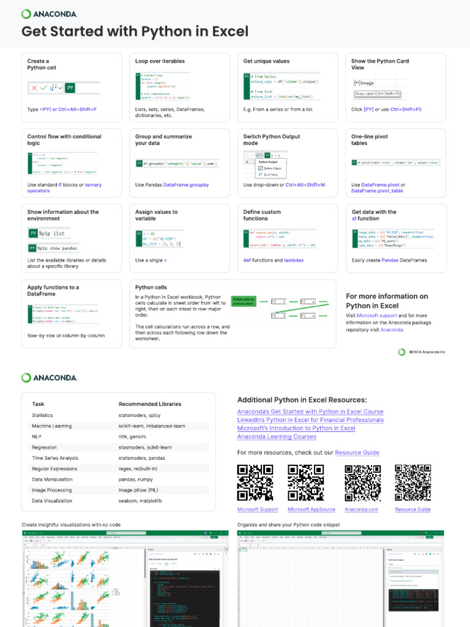Click the green PY badge in Create a Python cell card
The height and width of the screenshot is (627, 470).
(x=70, y=88)
